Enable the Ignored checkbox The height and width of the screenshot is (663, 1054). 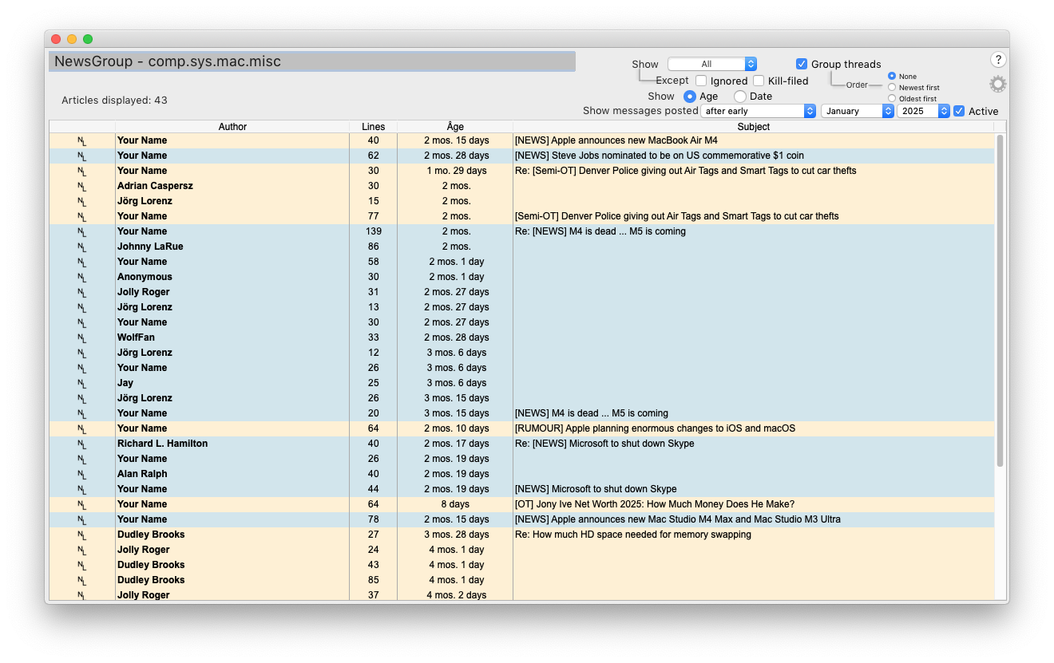click(701, 80)
